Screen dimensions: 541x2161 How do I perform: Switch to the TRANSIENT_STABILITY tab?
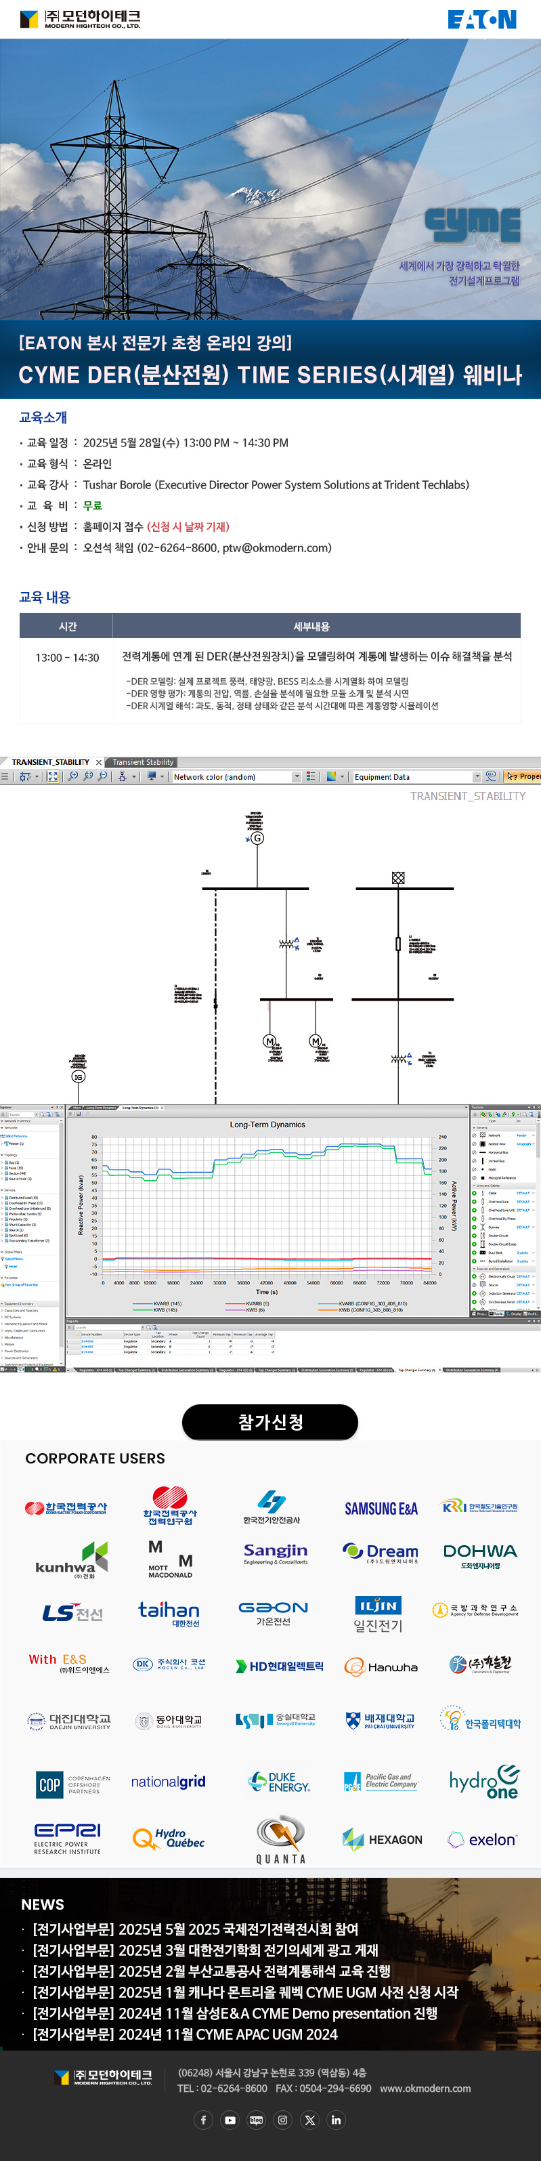(x=50, y=761)
